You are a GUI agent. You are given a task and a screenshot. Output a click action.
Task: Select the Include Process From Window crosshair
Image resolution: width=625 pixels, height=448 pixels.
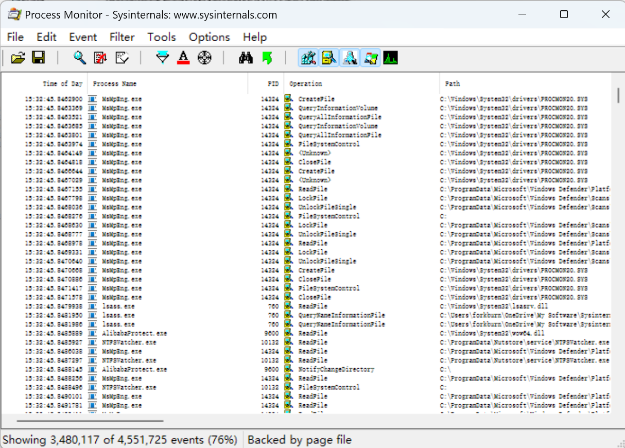pos(204,58)
